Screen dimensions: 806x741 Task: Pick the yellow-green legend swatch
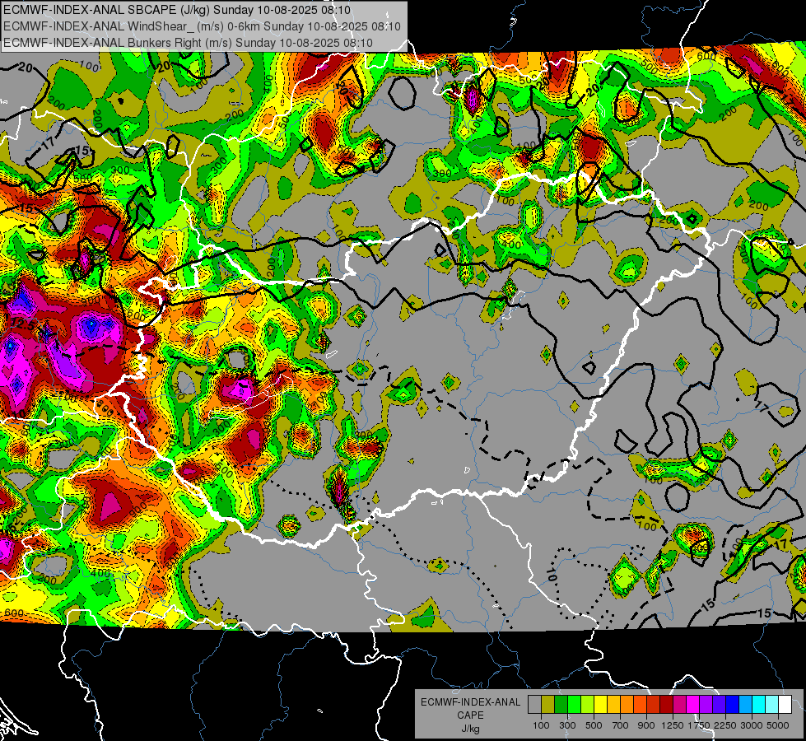(587, 705)
